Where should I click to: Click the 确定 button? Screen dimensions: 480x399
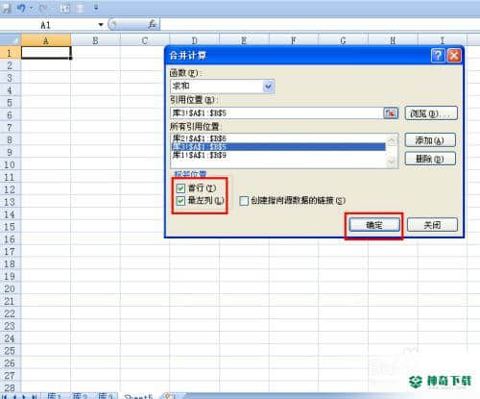coord(374,225)
